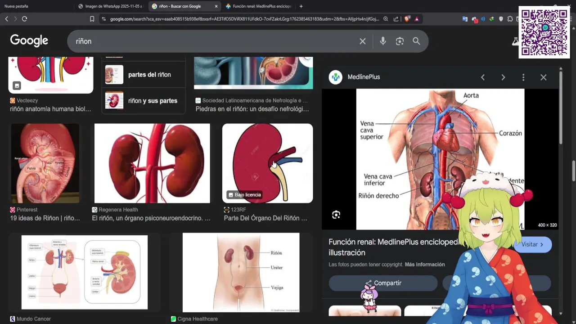The image size is (576, 324).
Task: Open the Vecteezy riñón anatomía thumbnail
Action: (51, 75)
